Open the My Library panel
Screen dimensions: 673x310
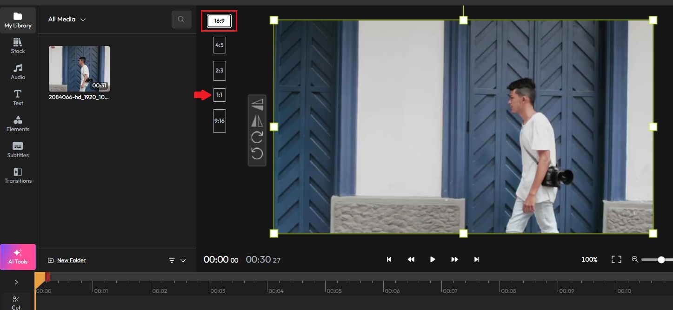[18, 20]
